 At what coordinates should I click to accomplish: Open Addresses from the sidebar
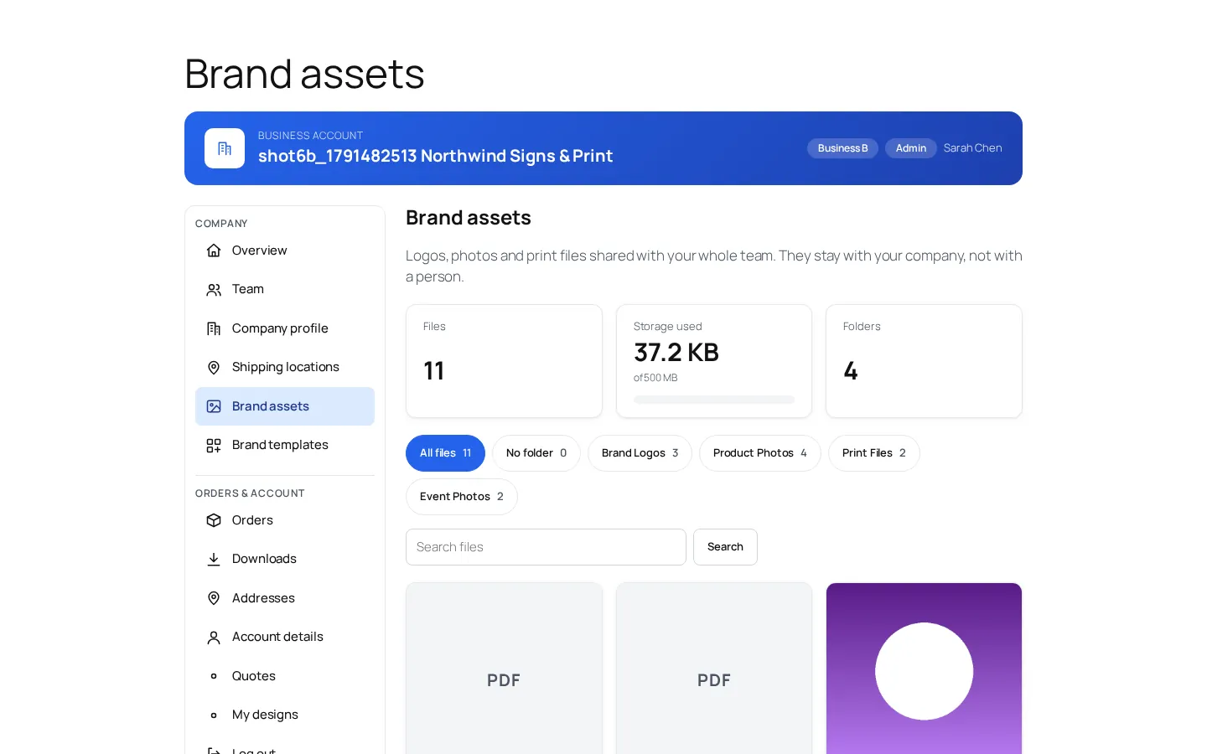click(285, 598)
